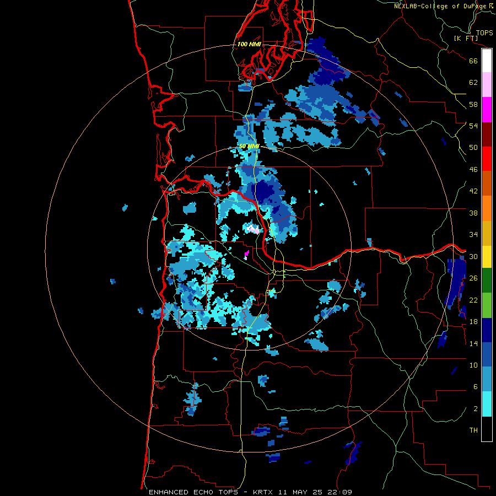Click the legend value 66
This screenshot has width=496, height=496.
(473, 61)
